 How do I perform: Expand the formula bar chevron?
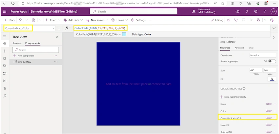(274, 28)
